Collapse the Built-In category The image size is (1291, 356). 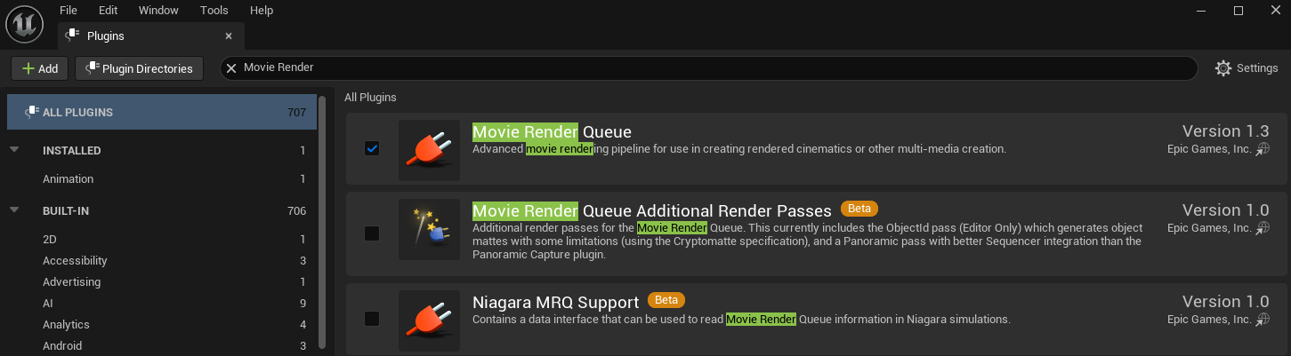(x=14, y=210)
